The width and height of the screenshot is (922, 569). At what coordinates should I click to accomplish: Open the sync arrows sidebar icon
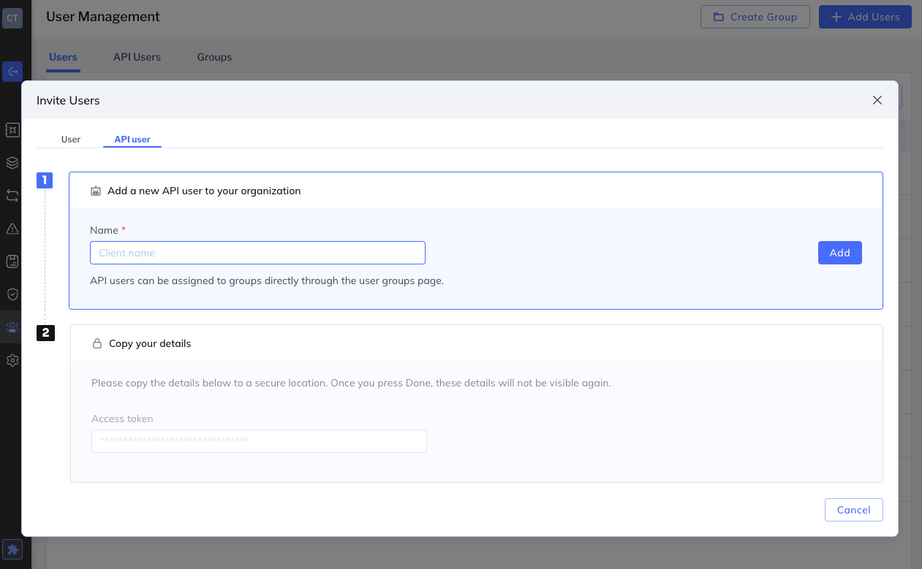click(x=12, y=196)
